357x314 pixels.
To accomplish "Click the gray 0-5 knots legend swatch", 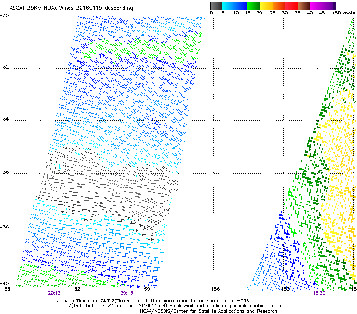I will tap(216, 6).
